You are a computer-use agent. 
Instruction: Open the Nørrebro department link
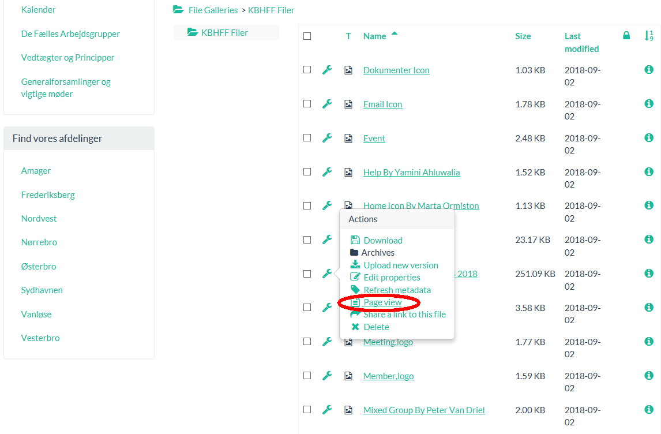click(39, 242)
